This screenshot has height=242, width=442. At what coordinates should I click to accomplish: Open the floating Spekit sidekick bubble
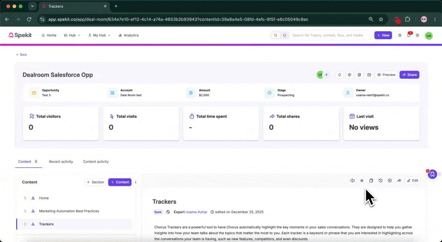[432, 174]
